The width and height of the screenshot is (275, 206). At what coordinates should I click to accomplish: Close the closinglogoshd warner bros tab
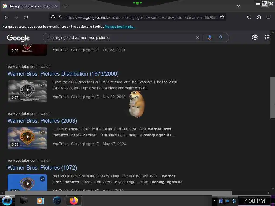(56, 6)
